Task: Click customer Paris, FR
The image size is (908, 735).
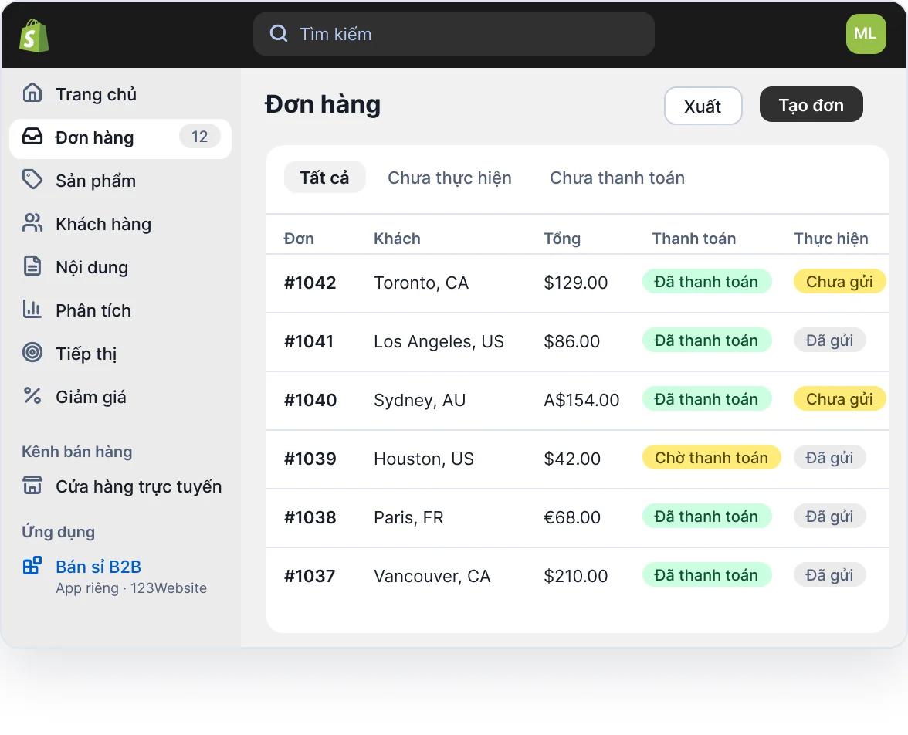Action: pos(409,518)
